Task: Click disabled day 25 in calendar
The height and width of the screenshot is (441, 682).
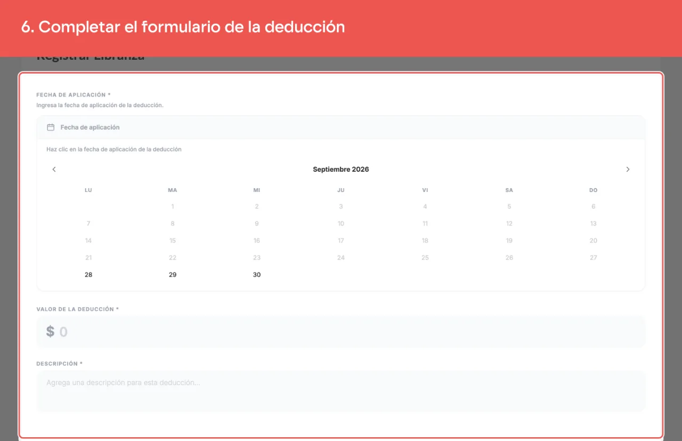Action: pyautogui.click(x=425, y=258)
